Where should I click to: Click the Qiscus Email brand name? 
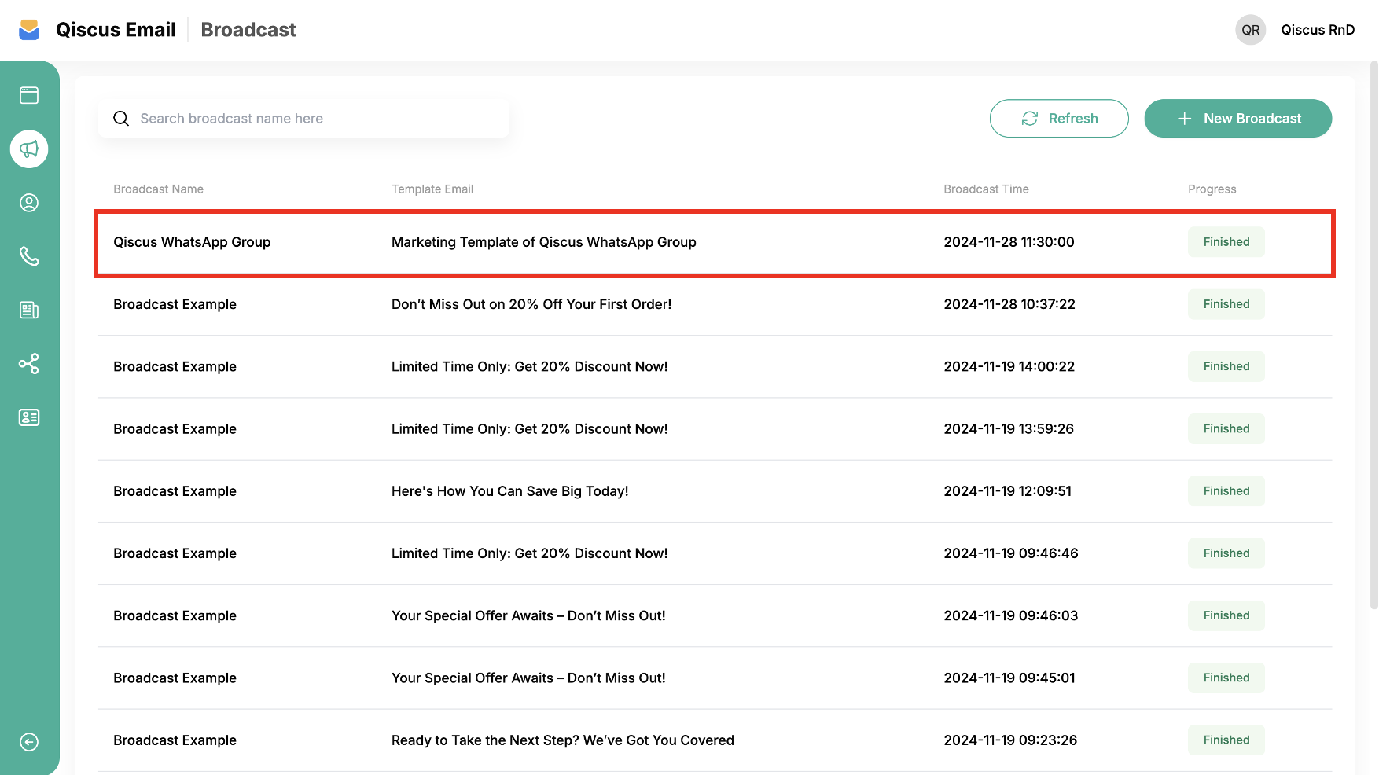[116, 30]
